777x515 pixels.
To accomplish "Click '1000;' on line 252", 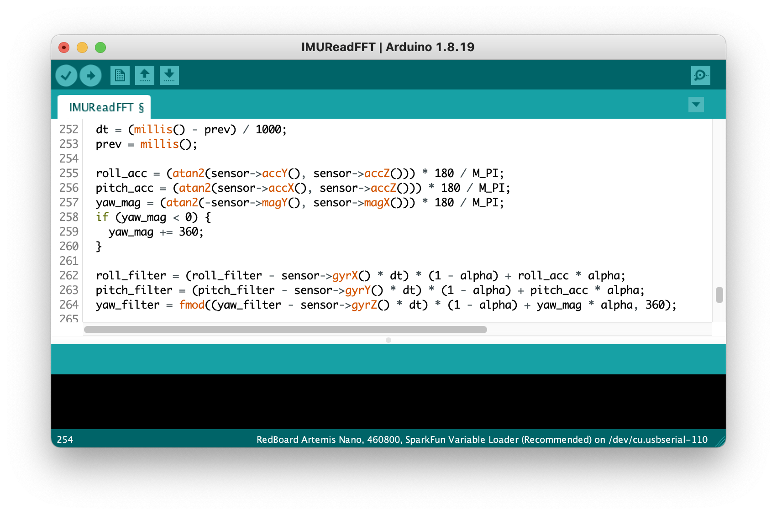I will point(271,130).
